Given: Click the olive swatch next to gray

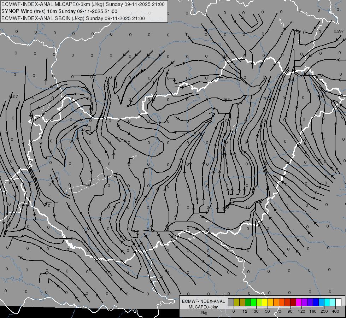Looking at the screenshot, I should click(236, 302).
